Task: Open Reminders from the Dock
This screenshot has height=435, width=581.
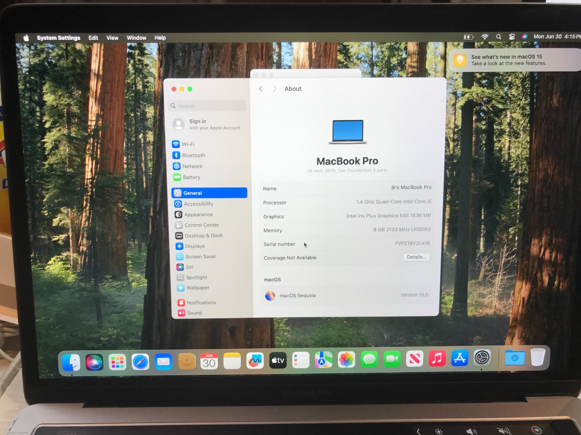Action: tap(301, 360)
